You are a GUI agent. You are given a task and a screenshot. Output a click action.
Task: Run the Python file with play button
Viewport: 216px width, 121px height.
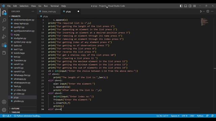click(201, 11)
